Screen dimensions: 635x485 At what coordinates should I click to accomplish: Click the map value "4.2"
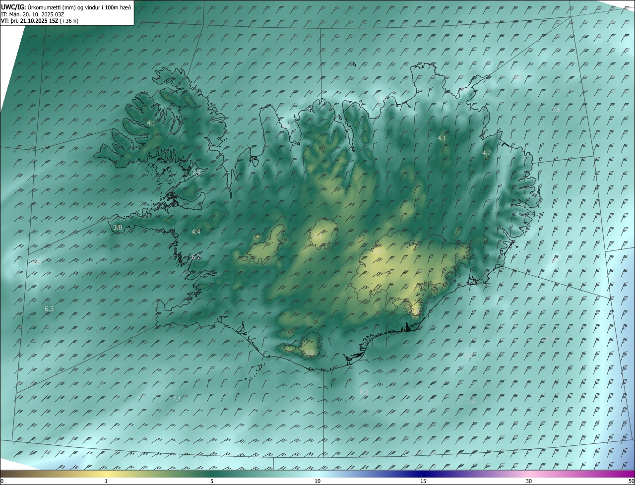click(x=487, y=153)
